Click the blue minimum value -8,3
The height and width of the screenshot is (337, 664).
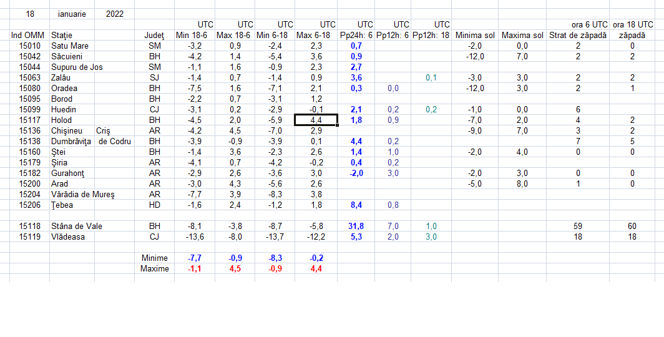(276, 258)
